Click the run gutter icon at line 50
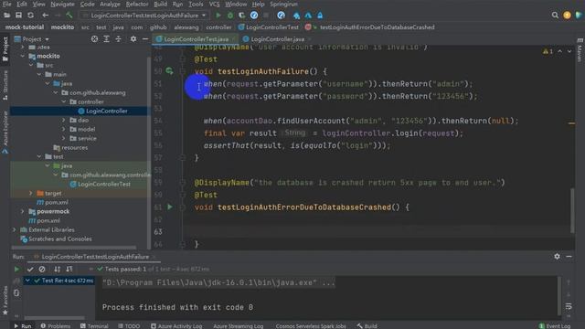585x329 pixels. pos(169,71)
